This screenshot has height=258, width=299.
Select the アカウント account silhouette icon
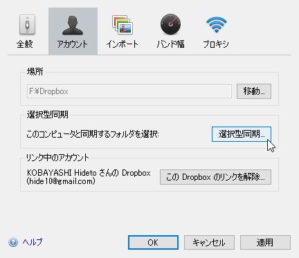coord(73,25)
